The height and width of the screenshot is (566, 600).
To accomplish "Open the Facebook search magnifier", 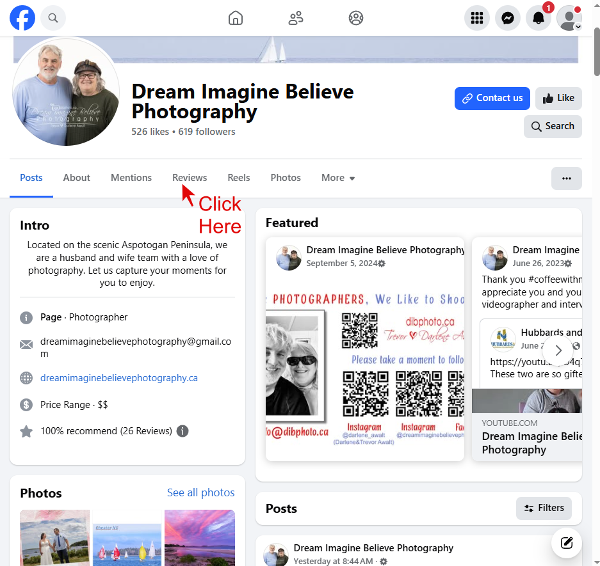I will 53,18.
